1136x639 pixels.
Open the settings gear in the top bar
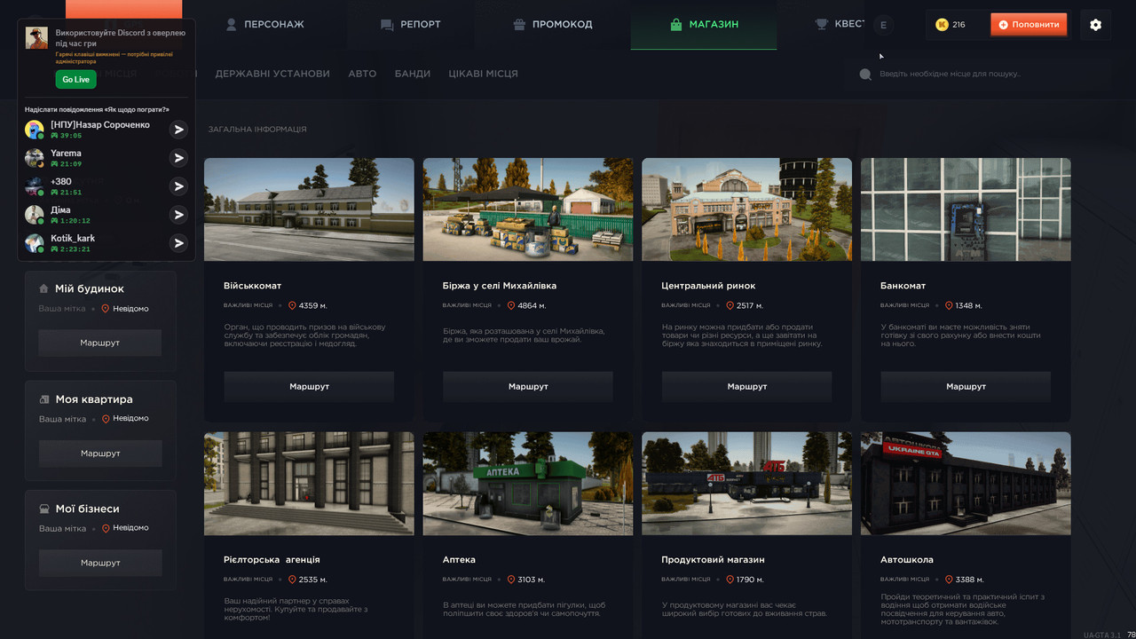tap(1095, 25)
